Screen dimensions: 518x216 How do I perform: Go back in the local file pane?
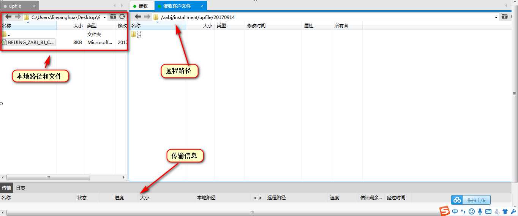click(x=8, y=17)
